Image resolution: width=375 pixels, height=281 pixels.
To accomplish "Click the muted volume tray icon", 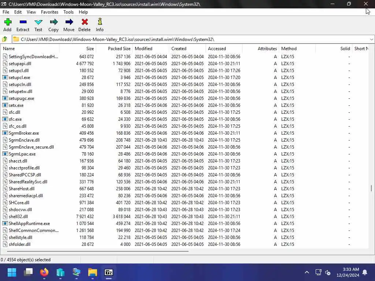I will (328, 272).
